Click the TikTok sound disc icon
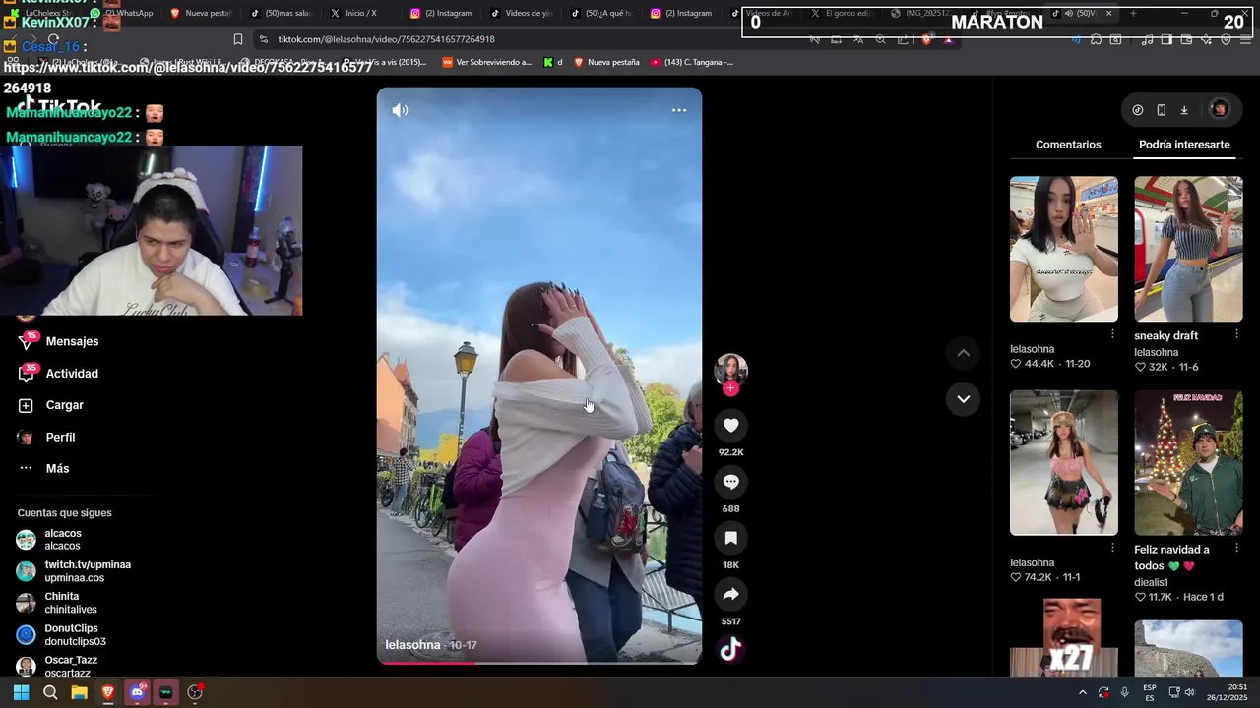 tap(730, 649)
